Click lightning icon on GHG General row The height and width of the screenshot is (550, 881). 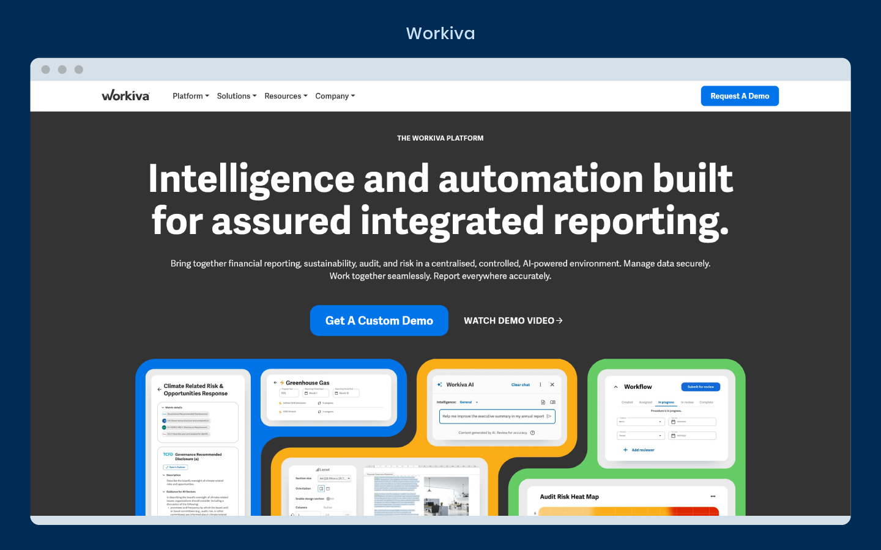point(280,412)
